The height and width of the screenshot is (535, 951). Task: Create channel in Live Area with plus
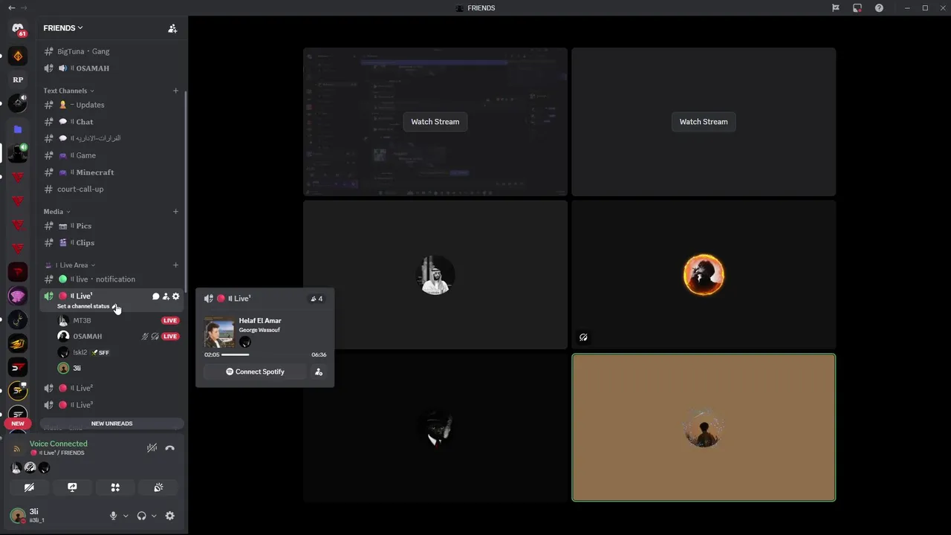pyautogui.click(x=176, y=265)
